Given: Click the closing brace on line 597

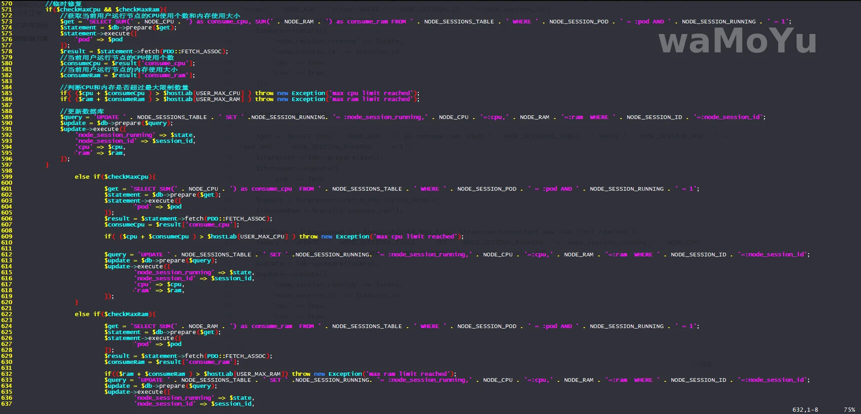Looking at the screenshot, I should click(x=47, y=165).
